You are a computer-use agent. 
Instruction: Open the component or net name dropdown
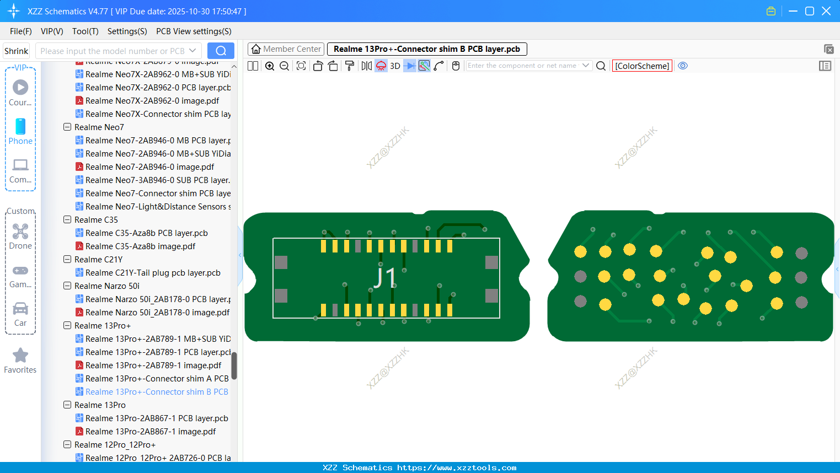pos(586,66)
